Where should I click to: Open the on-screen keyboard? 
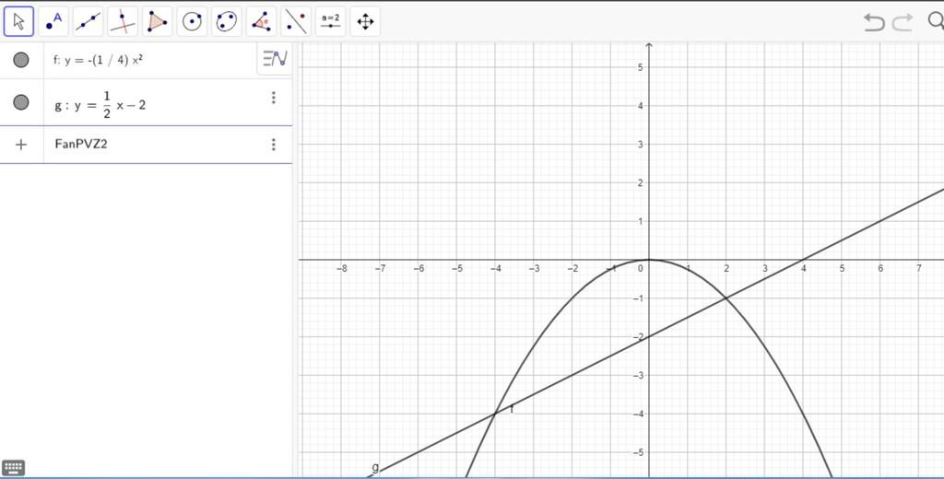click(14, 468)
